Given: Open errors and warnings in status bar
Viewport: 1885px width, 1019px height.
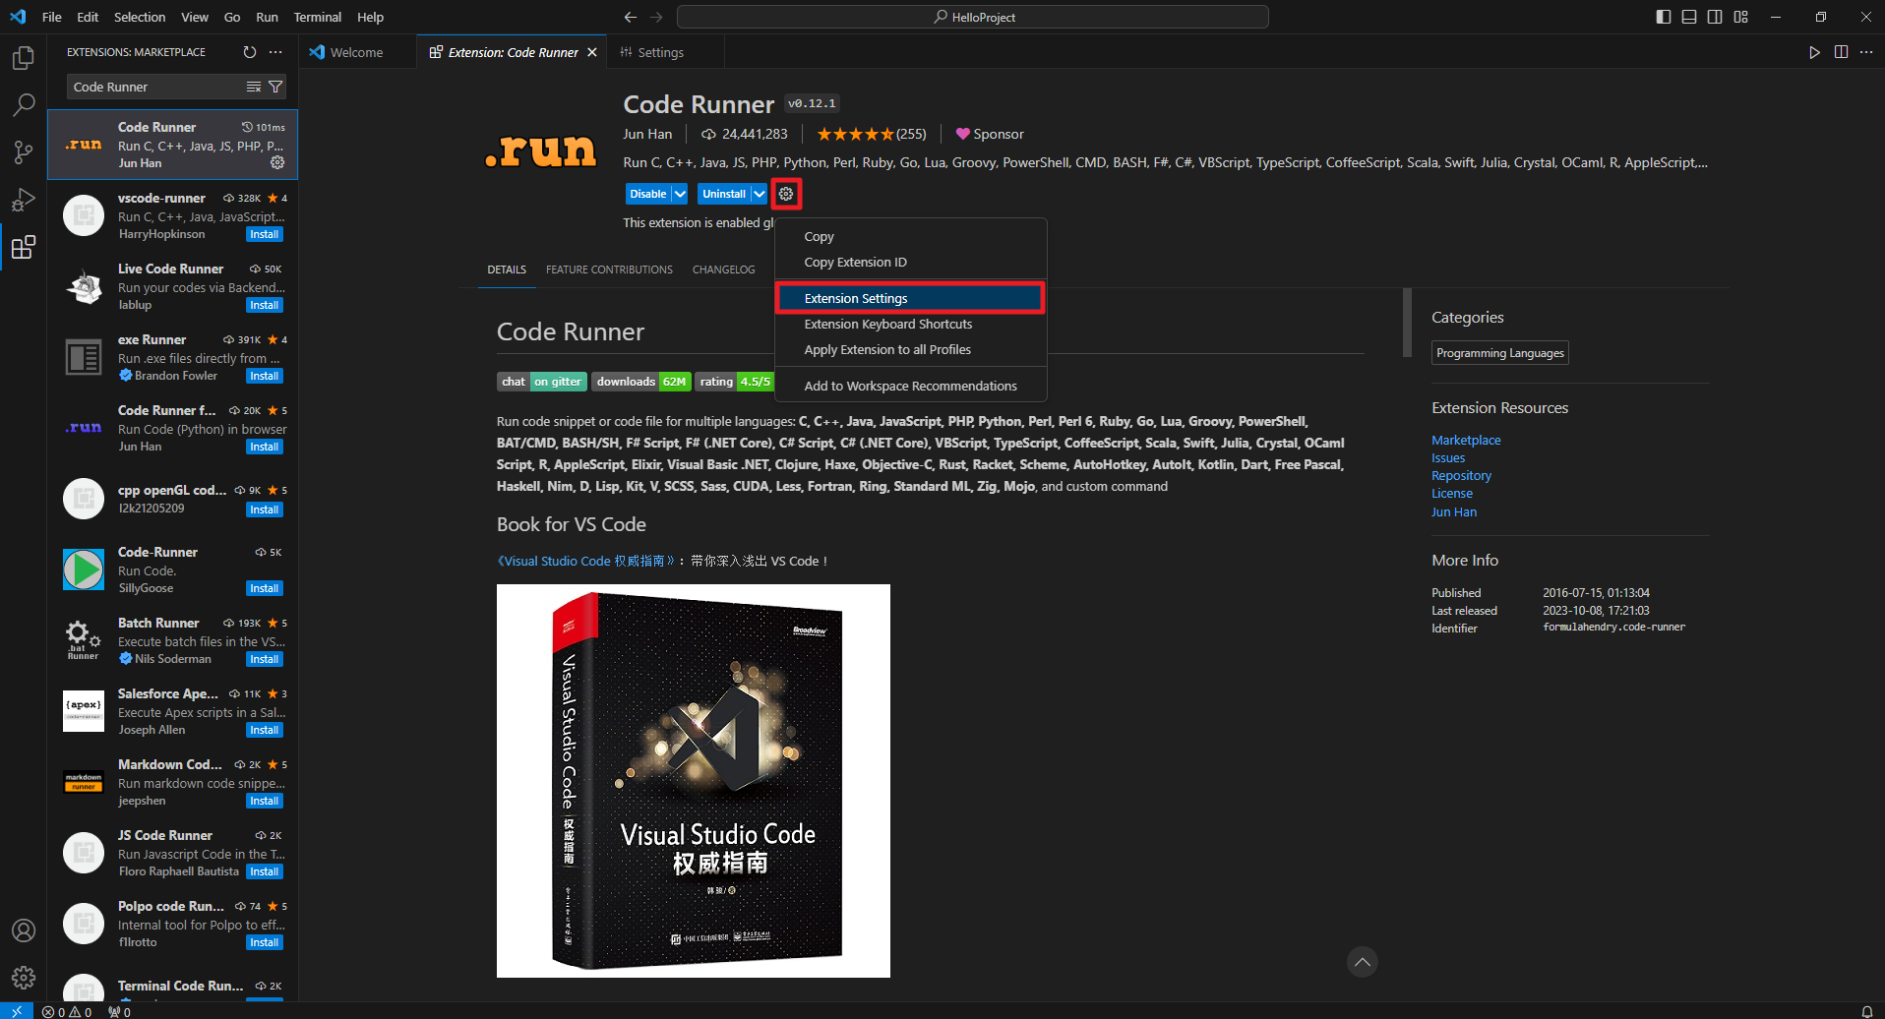Looking at the screenshot, I should pyautogui.click(x=67, y=1011).
